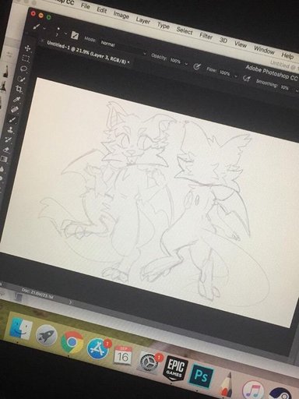Toggle pressure for opacity icon
Screen dimensions: 299x399
(197, 67)
